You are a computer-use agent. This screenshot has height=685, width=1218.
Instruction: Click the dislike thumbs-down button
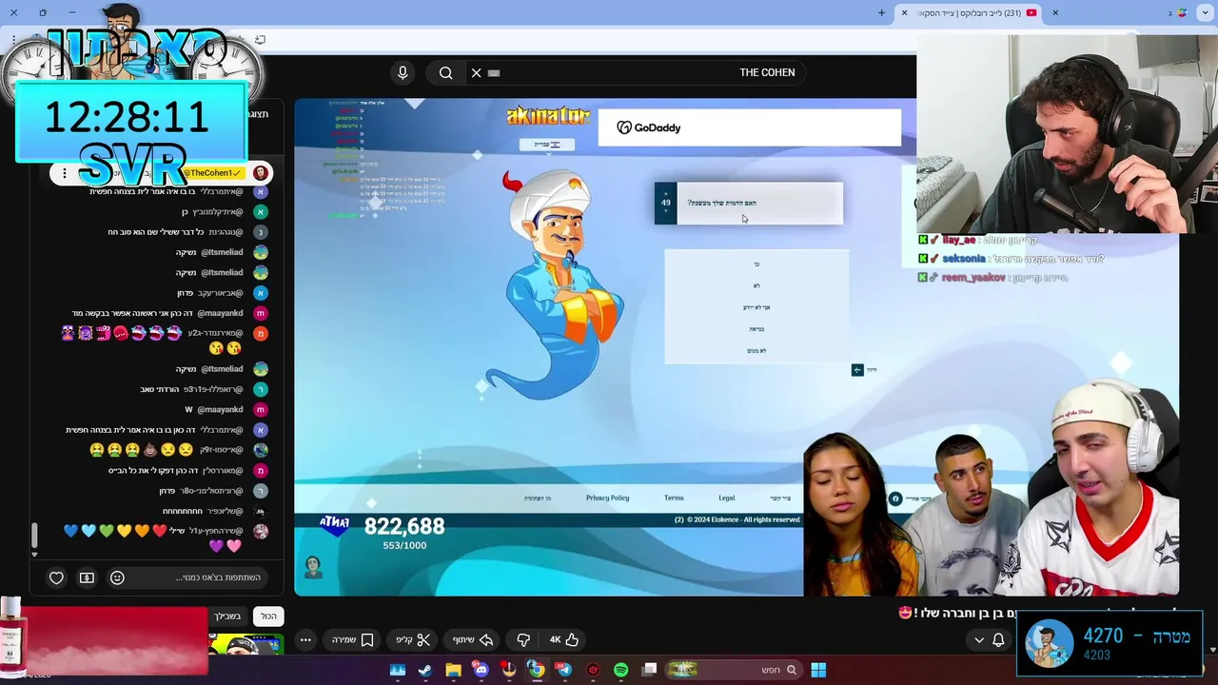click(523, 640)
